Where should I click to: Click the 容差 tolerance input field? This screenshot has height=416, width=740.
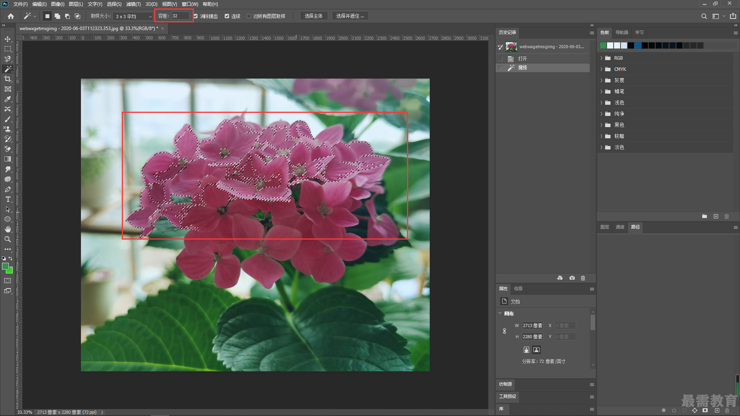point(180,16)
